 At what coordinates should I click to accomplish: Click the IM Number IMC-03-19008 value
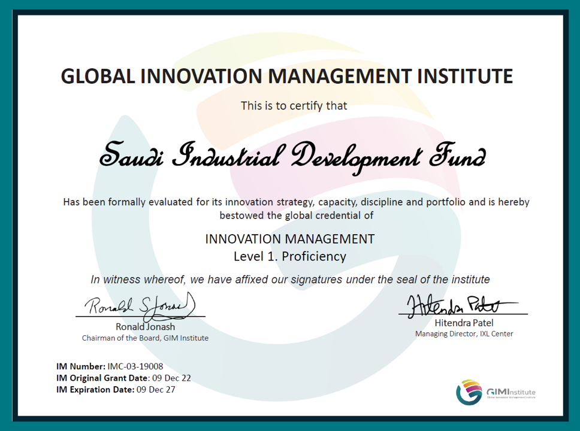[135, 366]
